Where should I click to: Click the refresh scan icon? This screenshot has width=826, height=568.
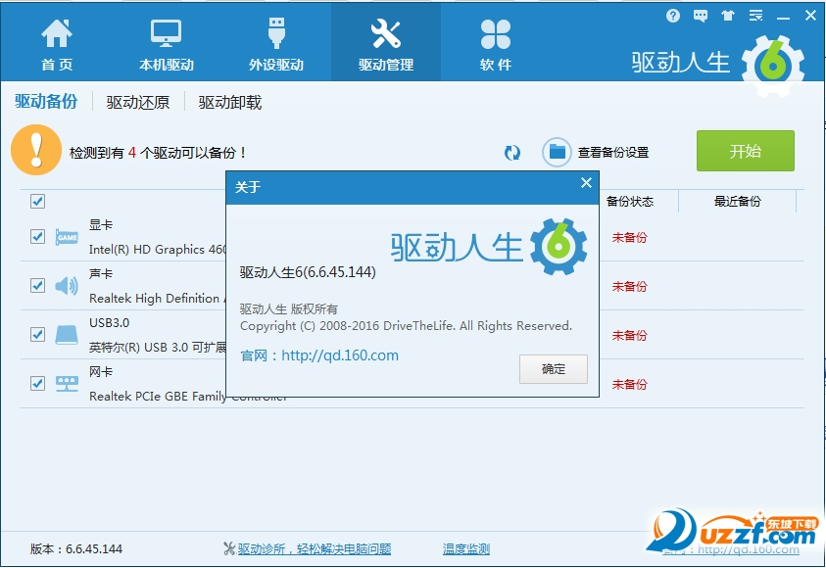click(511, 152)
